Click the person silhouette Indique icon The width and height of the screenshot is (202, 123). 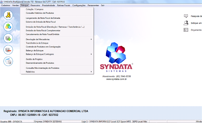pyautogui.click(x=186, y=23)
